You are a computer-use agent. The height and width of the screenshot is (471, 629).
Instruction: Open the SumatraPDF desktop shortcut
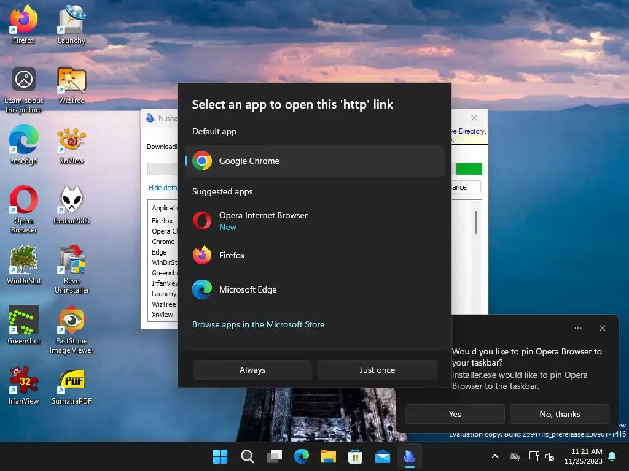click(x=71, y=385)
